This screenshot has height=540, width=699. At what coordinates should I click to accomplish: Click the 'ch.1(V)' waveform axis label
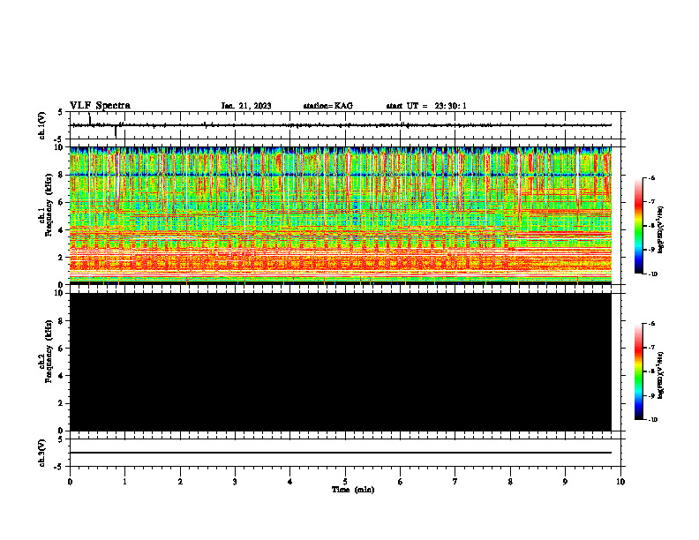[41, 125]
